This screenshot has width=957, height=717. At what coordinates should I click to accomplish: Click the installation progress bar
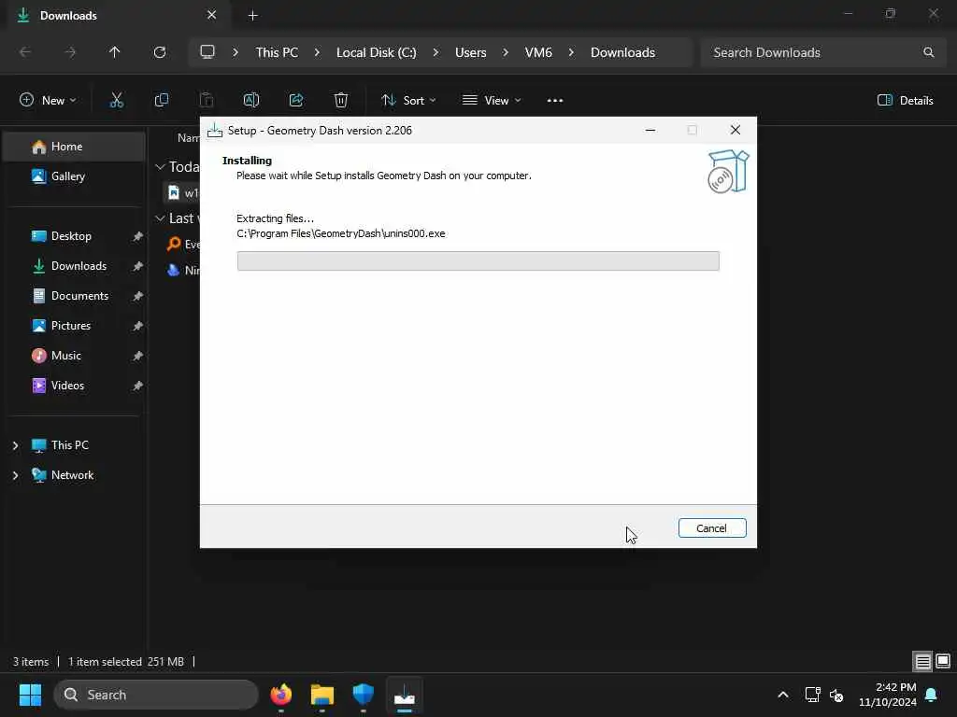[x=478, y=261]
